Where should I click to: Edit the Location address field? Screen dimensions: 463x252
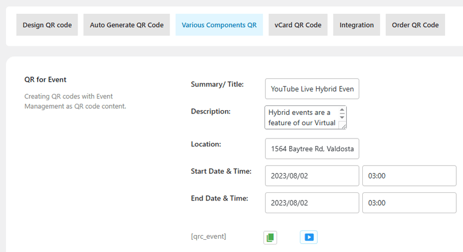(x=312, y=148)
